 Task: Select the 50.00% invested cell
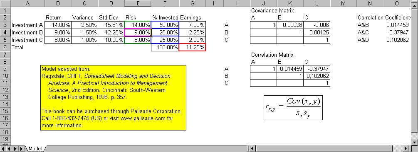[165, 25]
